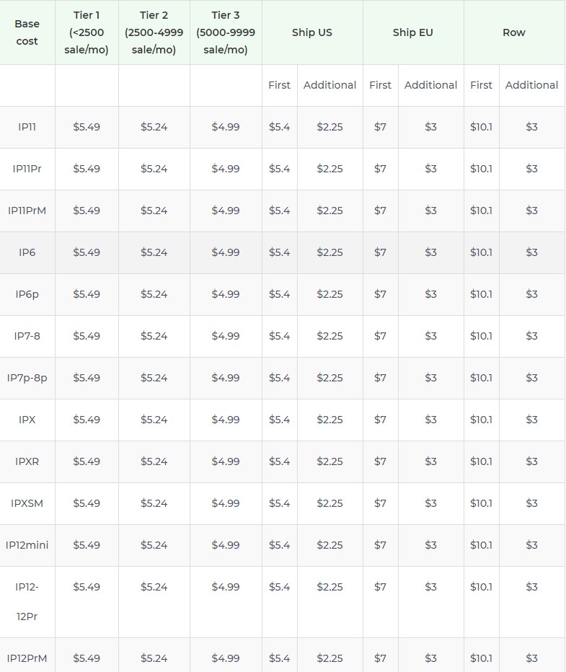
Task: Click the IP11 row label
Action: point(27,127)
